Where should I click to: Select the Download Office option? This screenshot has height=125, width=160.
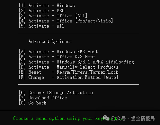[x=43, y=98]
